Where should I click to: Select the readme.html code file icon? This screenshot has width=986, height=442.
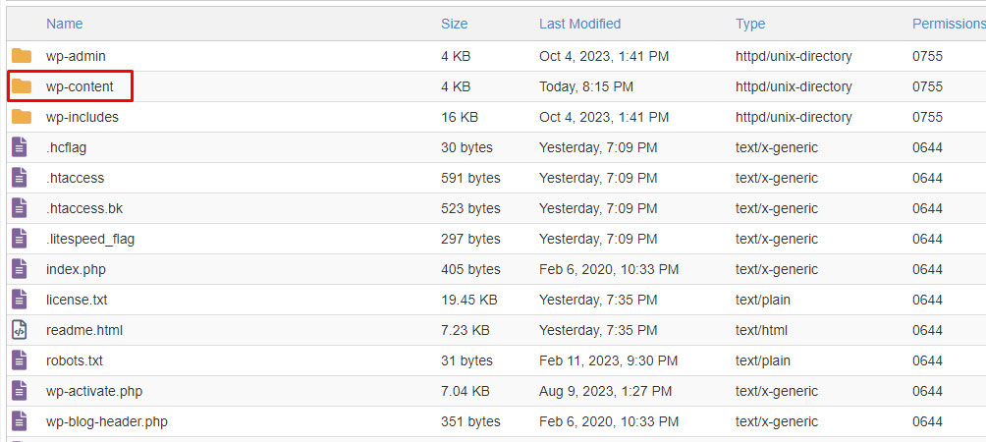tap(20, 330)
